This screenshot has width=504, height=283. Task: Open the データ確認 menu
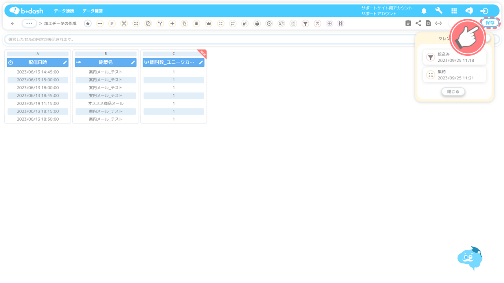coord(93,11)
